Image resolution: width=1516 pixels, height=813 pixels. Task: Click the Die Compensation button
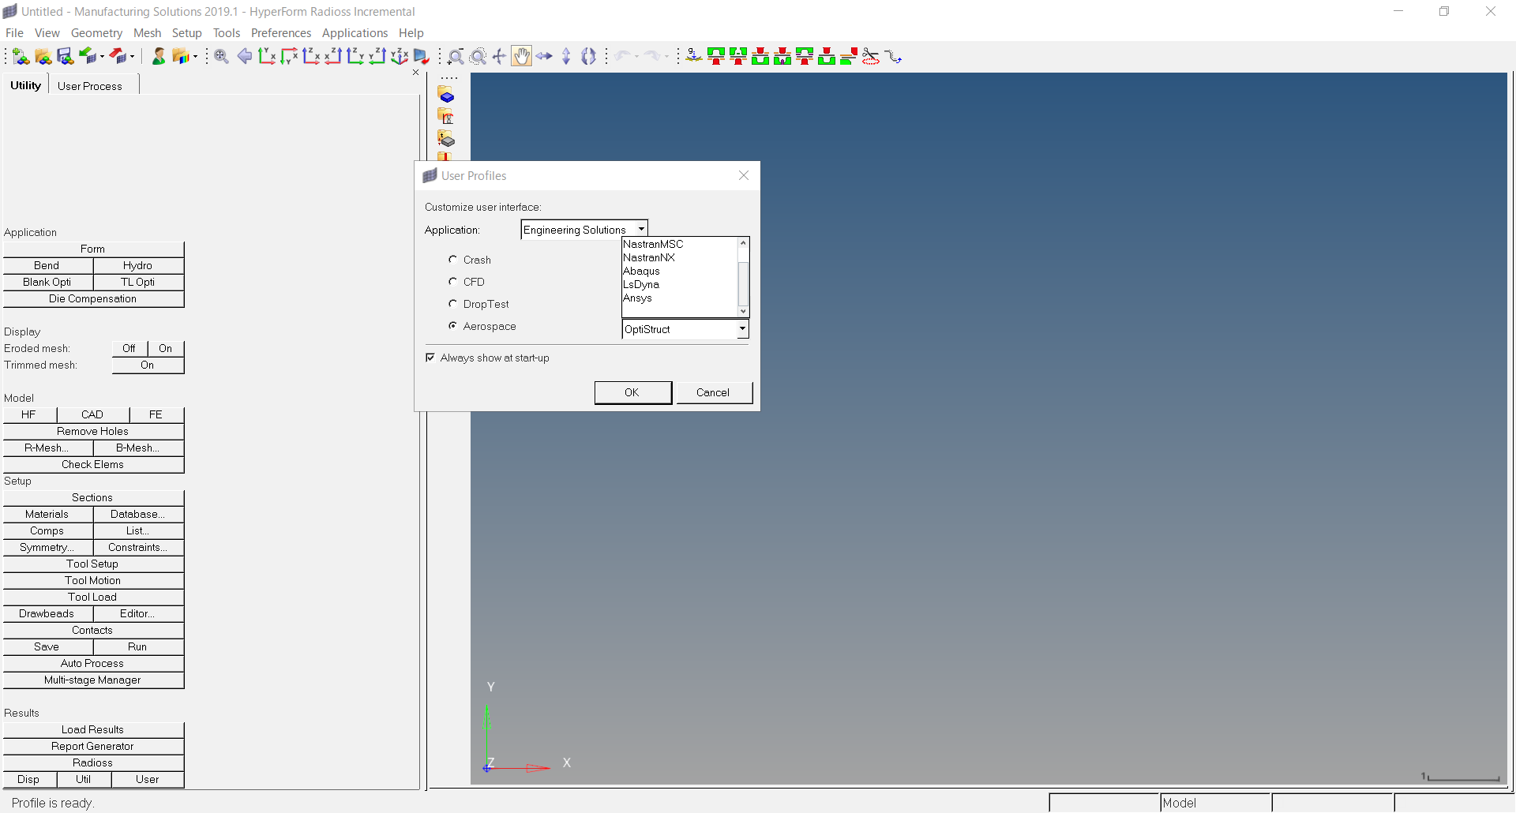[x=93, y=298]
